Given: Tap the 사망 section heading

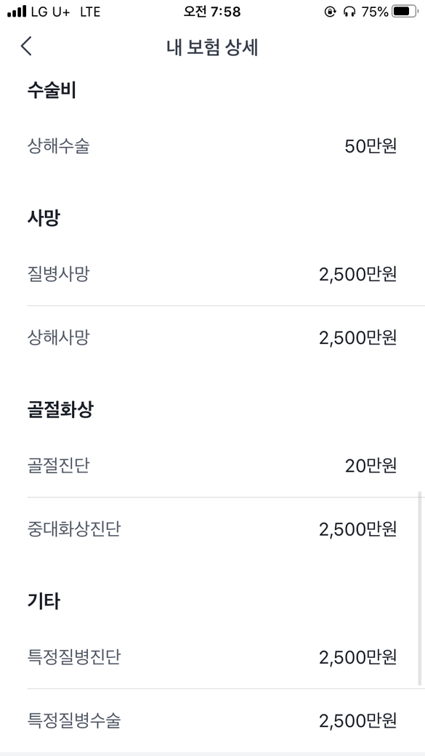Looking at the screenshot, I should (x=44, y=218).
